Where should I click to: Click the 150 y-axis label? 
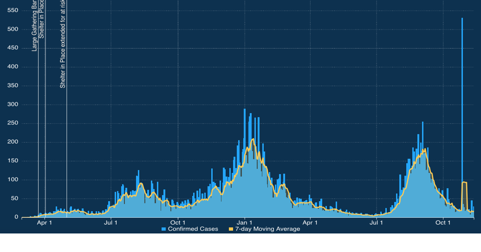[13, 161]
